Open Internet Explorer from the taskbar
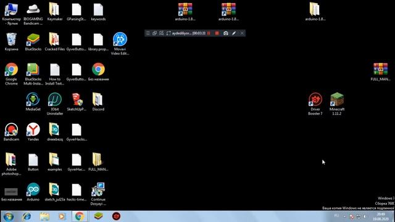The height and width of the screenshot is (222, 395). click(27, 216)
